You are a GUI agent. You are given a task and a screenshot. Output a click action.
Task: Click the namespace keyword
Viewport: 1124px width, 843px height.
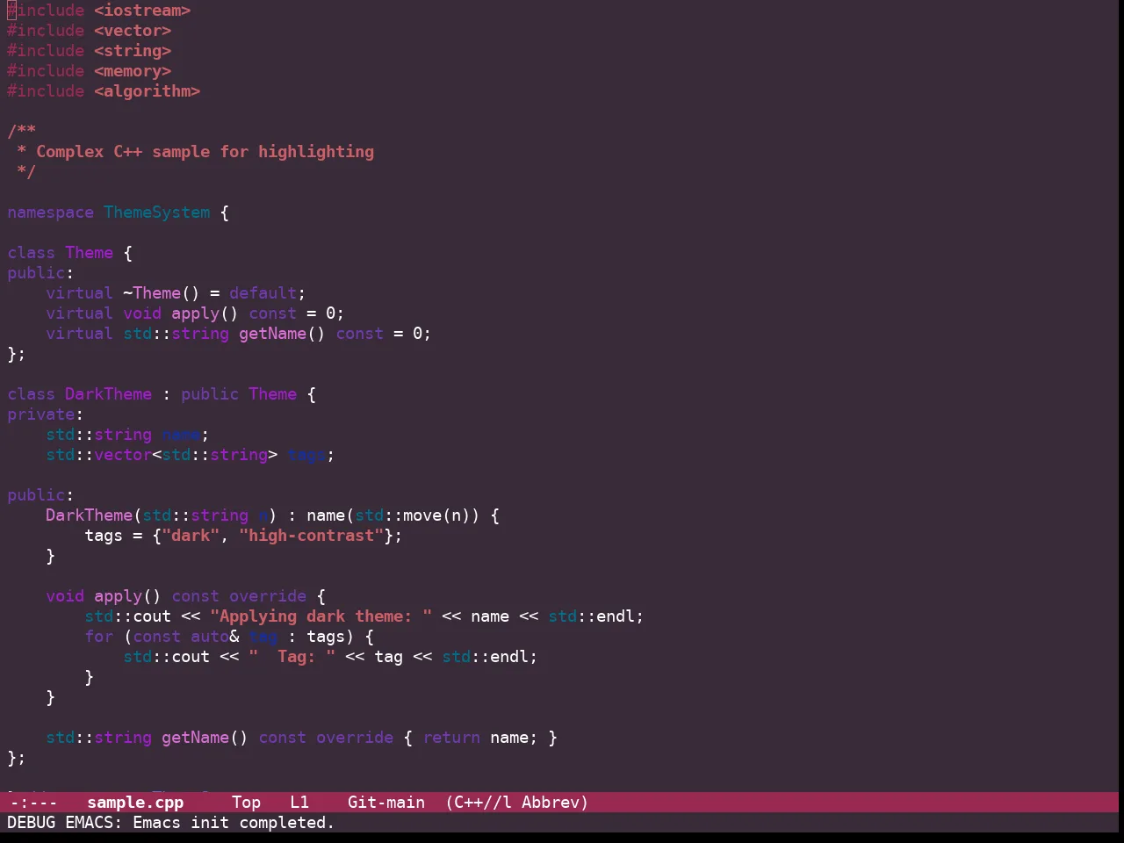point(50,213)
